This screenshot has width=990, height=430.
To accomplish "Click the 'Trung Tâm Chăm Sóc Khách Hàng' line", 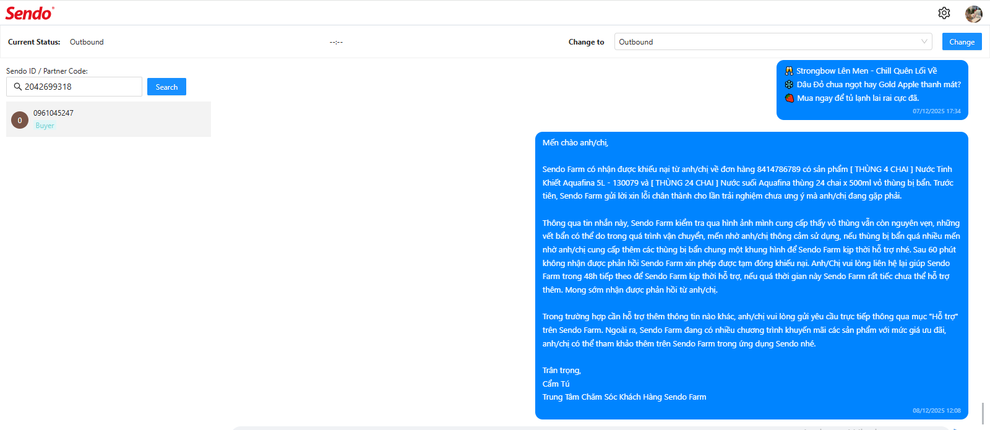I will pos(624,397).
